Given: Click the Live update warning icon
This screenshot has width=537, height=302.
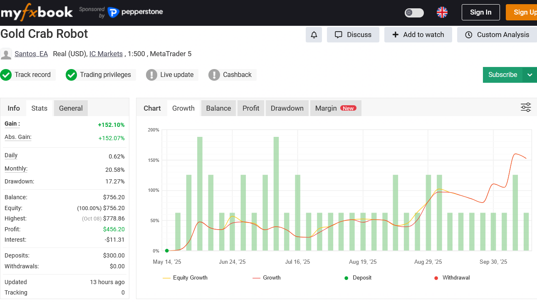Looking at the screenshot, I should pyautogui.click(x=151, y=75).
